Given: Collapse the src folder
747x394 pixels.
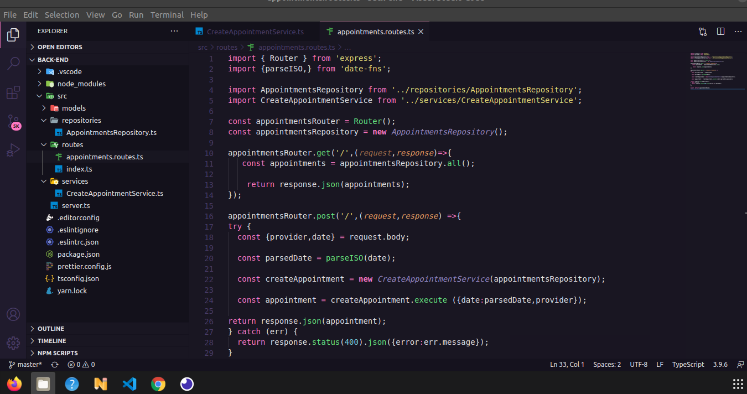Looking at the screenshot, I should (107, 96).
